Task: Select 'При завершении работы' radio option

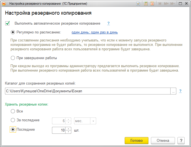Action: click(13, 58)
